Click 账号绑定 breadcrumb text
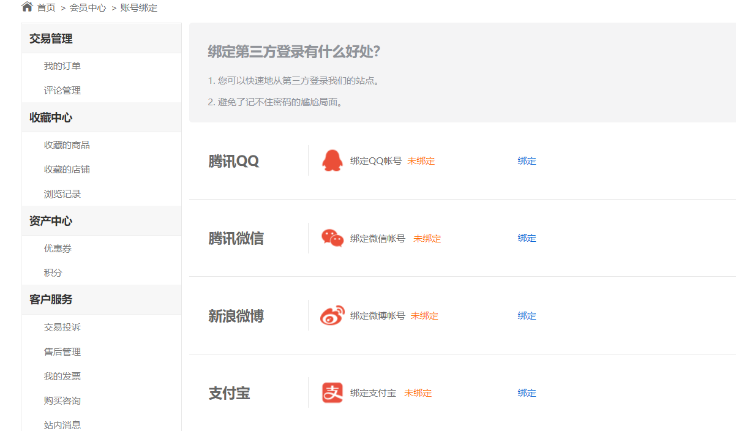This screenshot has width=736, height=431. coord(139,8)
